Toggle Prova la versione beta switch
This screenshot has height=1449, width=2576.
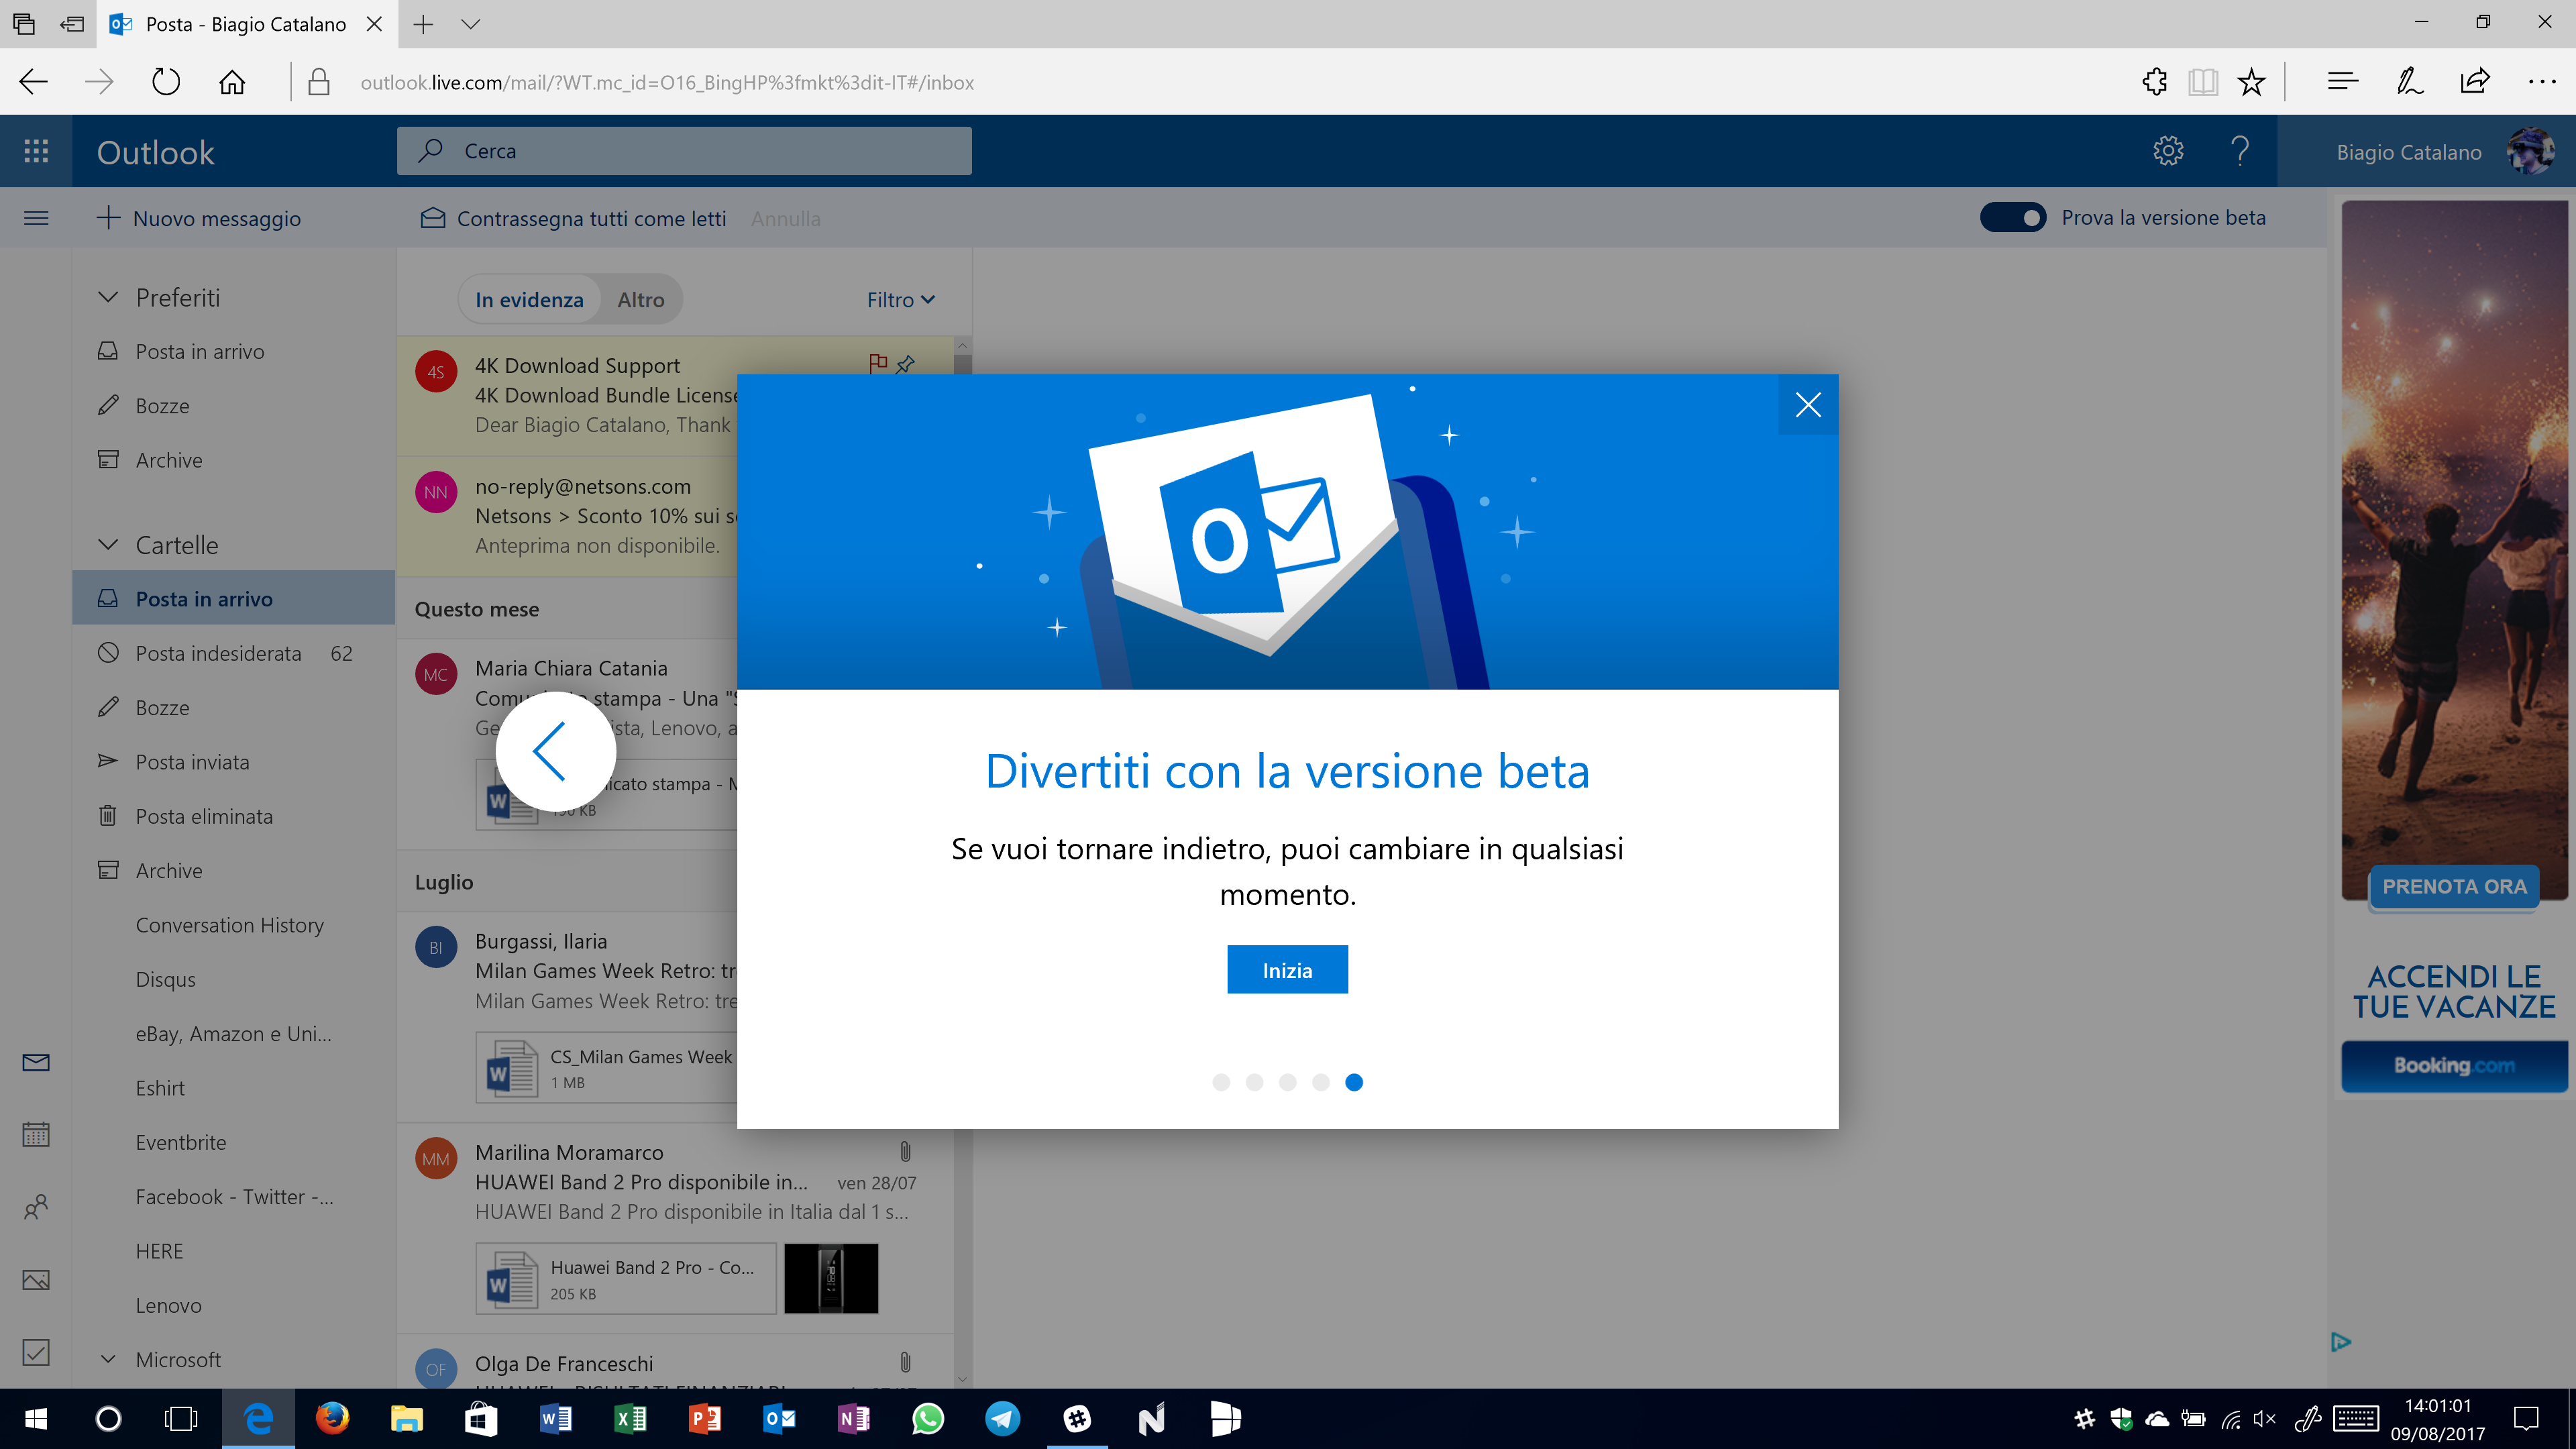(2013, 217)
